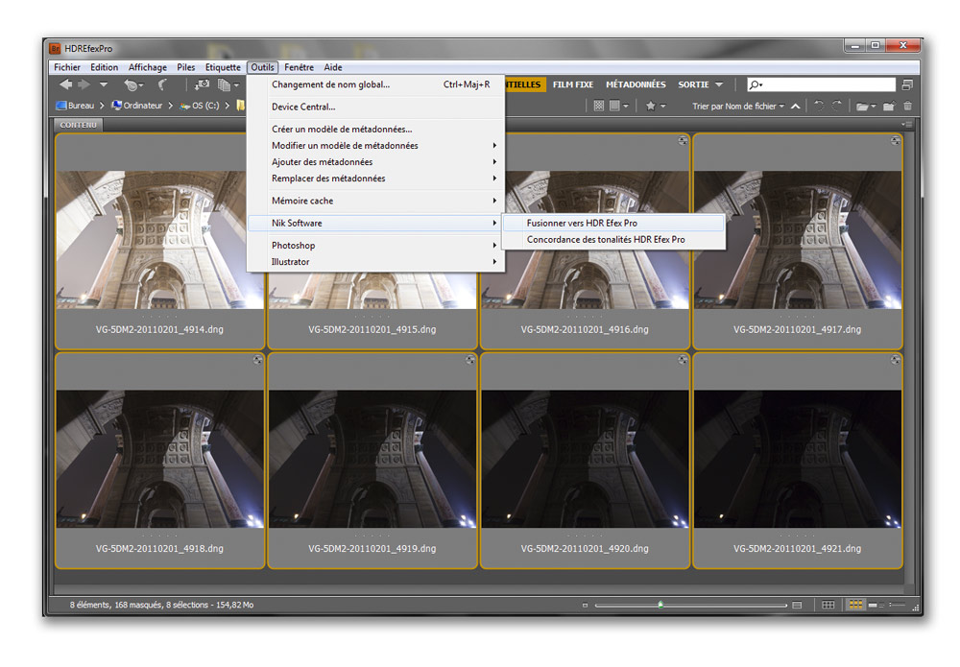The width and height of the screenshot is (960, 667).
Task: Click the thumbnail size slider handle
Action: tap(660, 605)
